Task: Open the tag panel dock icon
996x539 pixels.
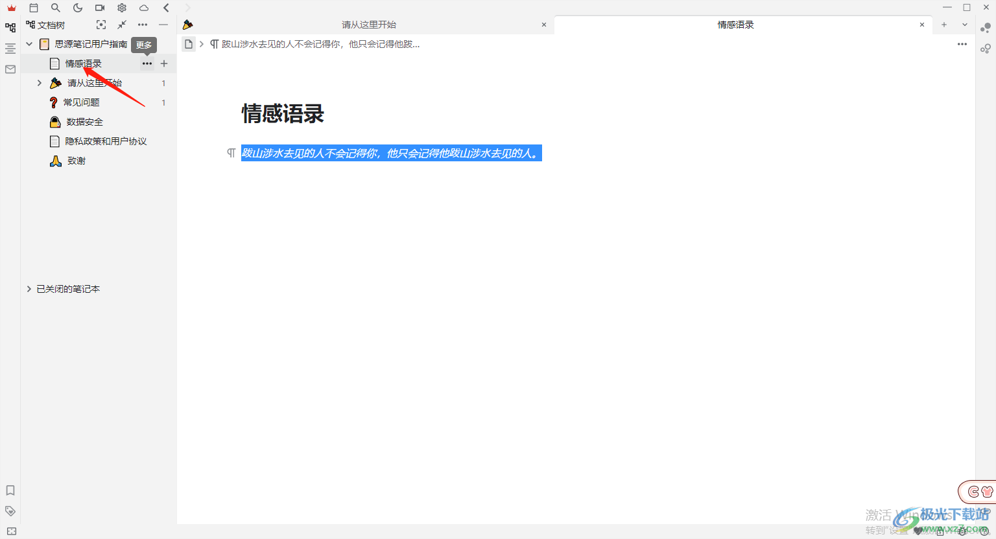Action: coord(10,511)
